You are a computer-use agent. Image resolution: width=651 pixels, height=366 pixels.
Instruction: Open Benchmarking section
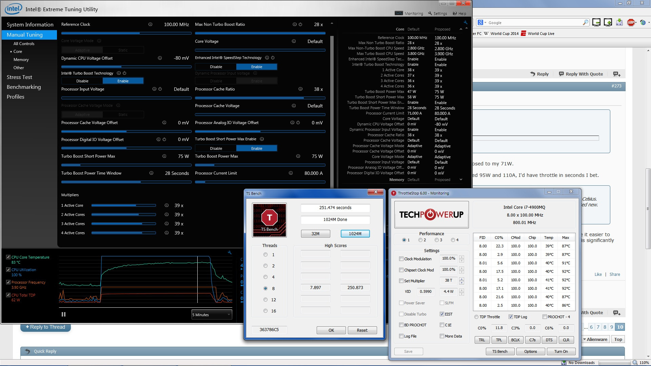coord(24,87)
